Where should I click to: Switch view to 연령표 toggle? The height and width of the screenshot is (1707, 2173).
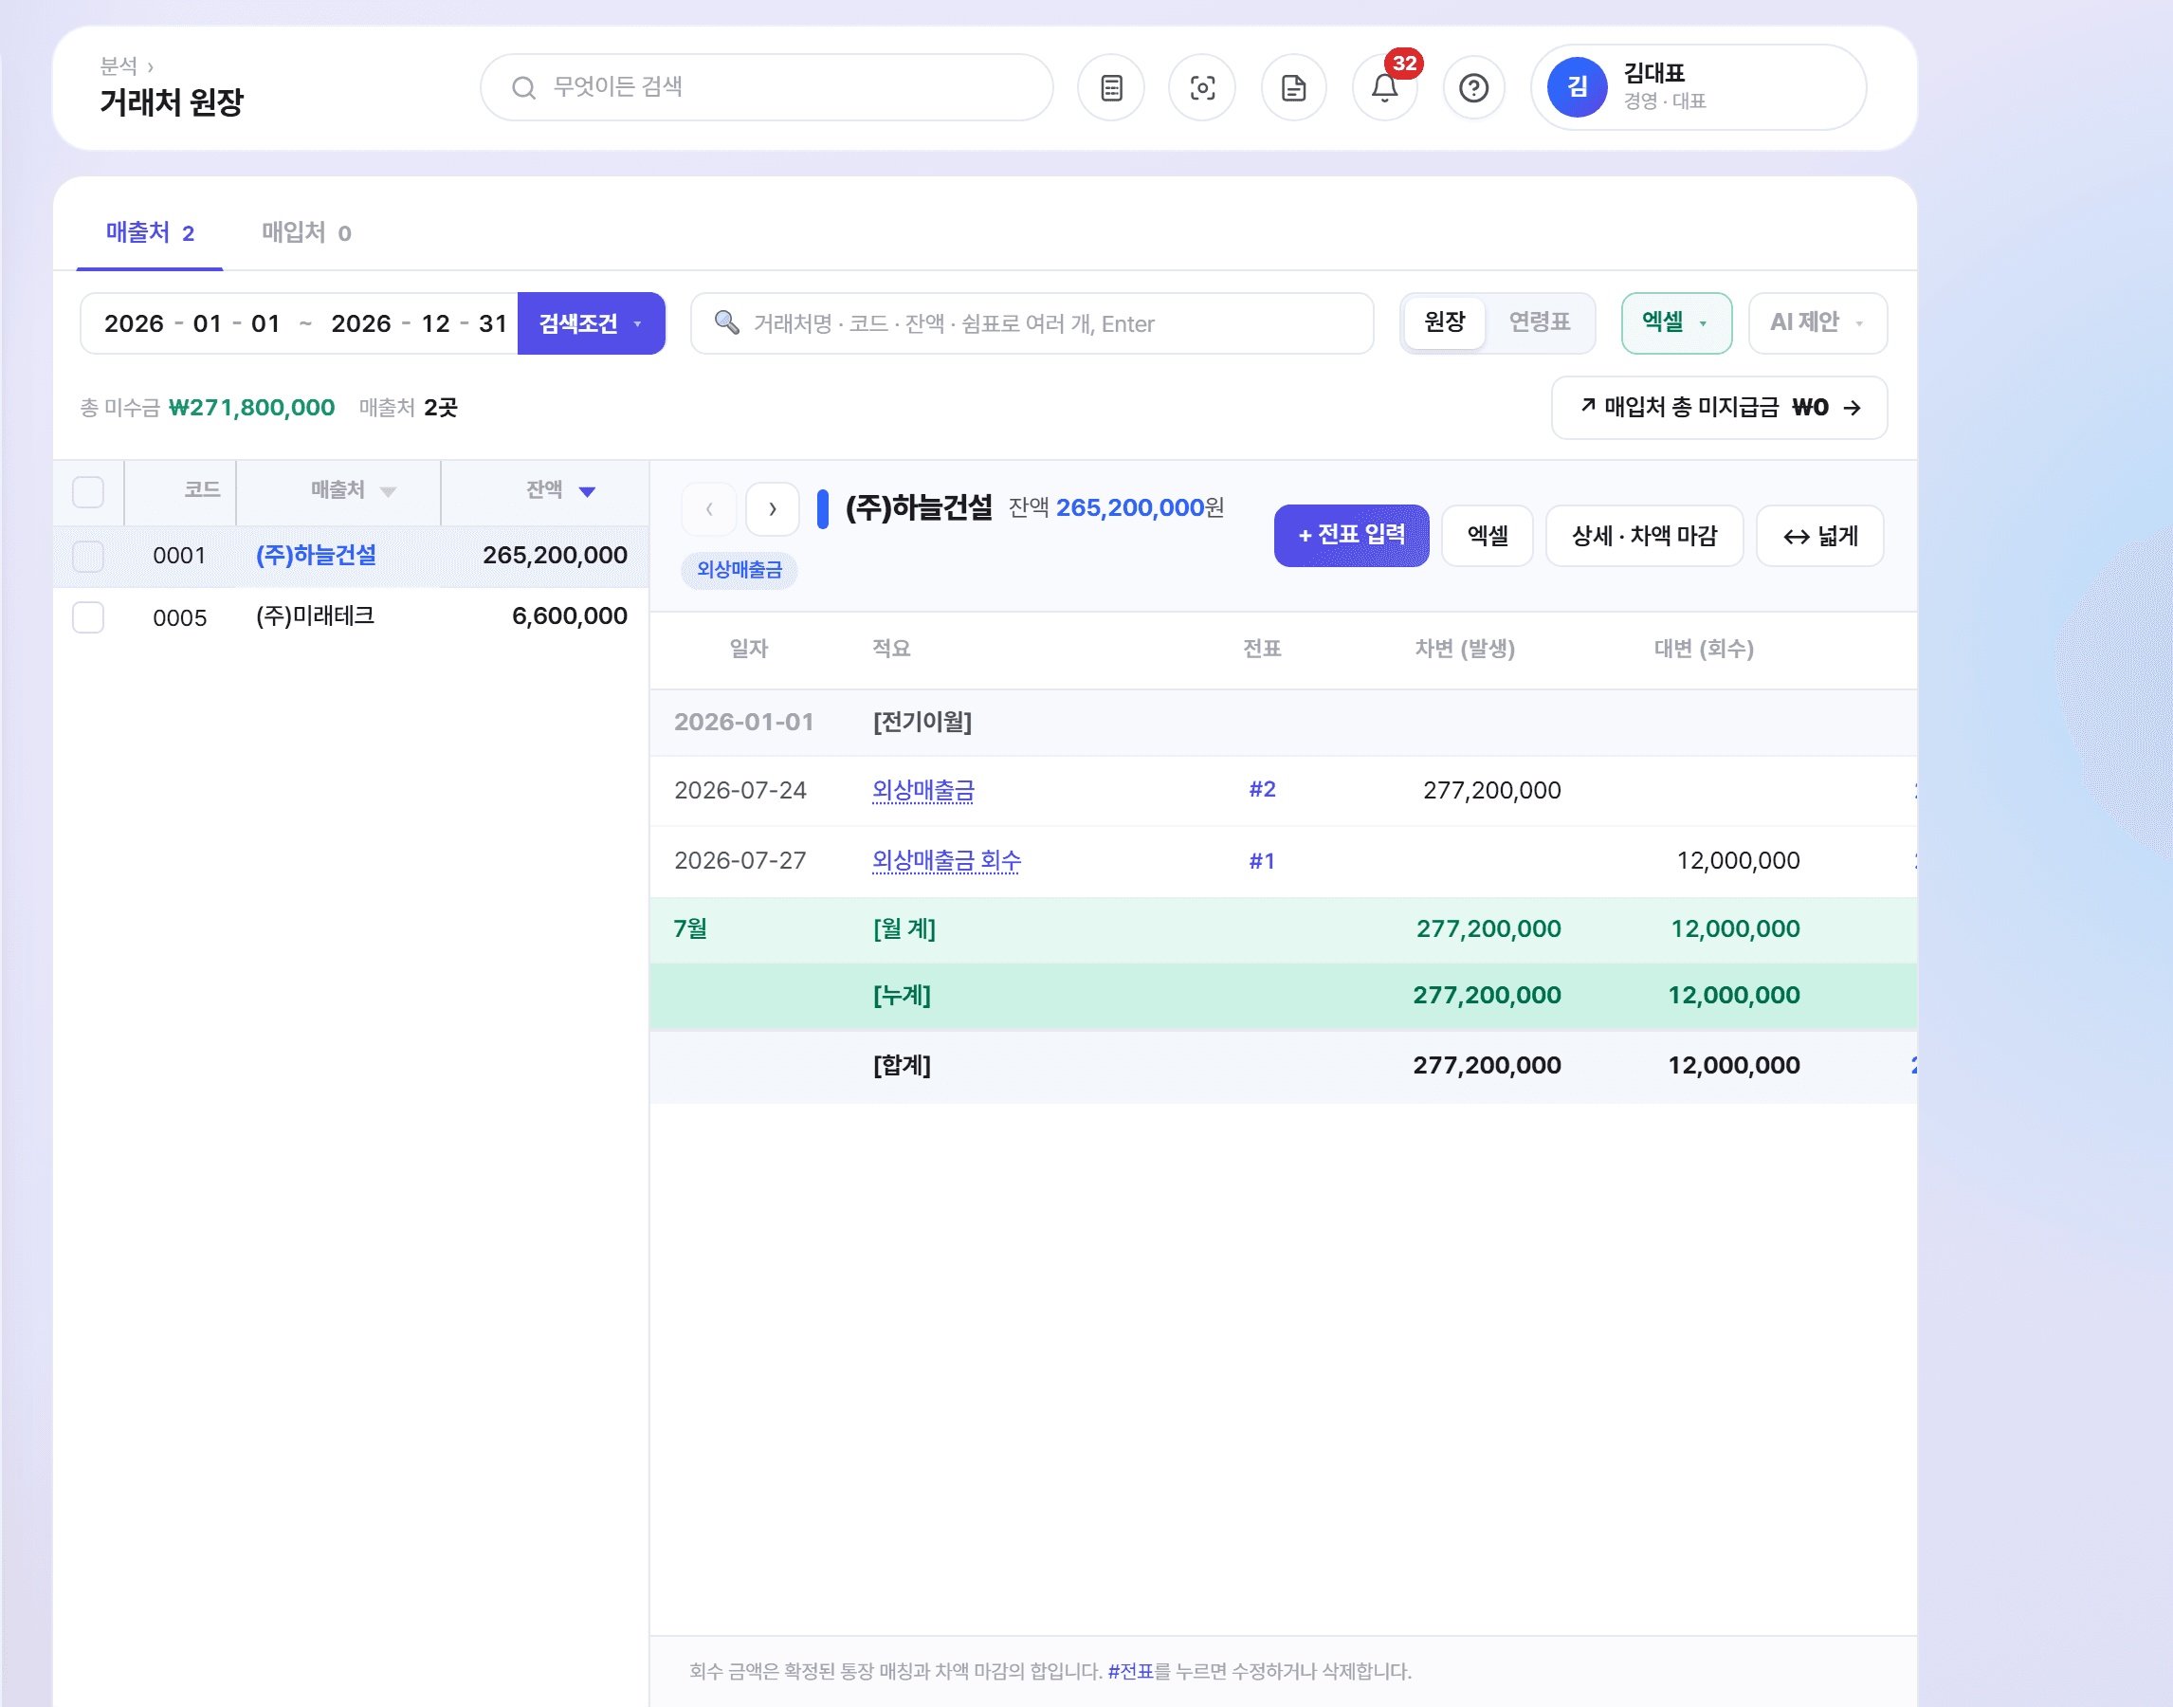click(1540, 321)
